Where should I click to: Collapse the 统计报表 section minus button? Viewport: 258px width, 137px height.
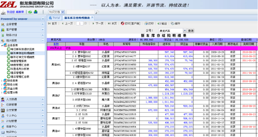coord(43,40)
